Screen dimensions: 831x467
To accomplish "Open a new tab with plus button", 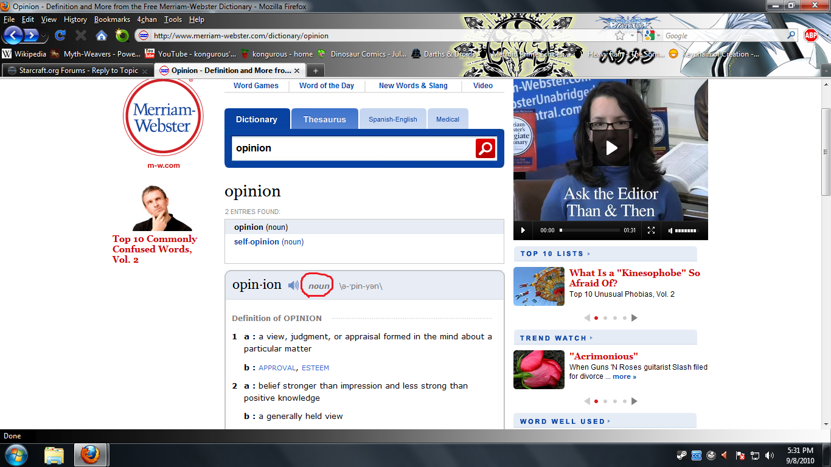I will tap(315, 71).
